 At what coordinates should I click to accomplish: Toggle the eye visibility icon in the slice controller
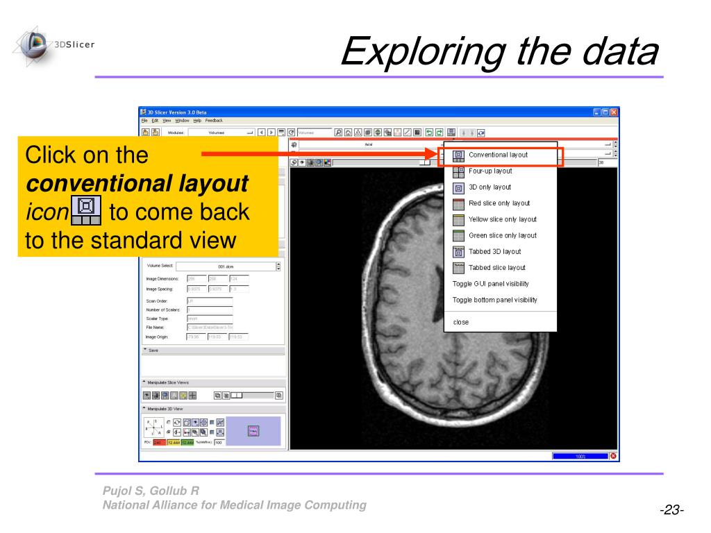[x=303, y=162]
